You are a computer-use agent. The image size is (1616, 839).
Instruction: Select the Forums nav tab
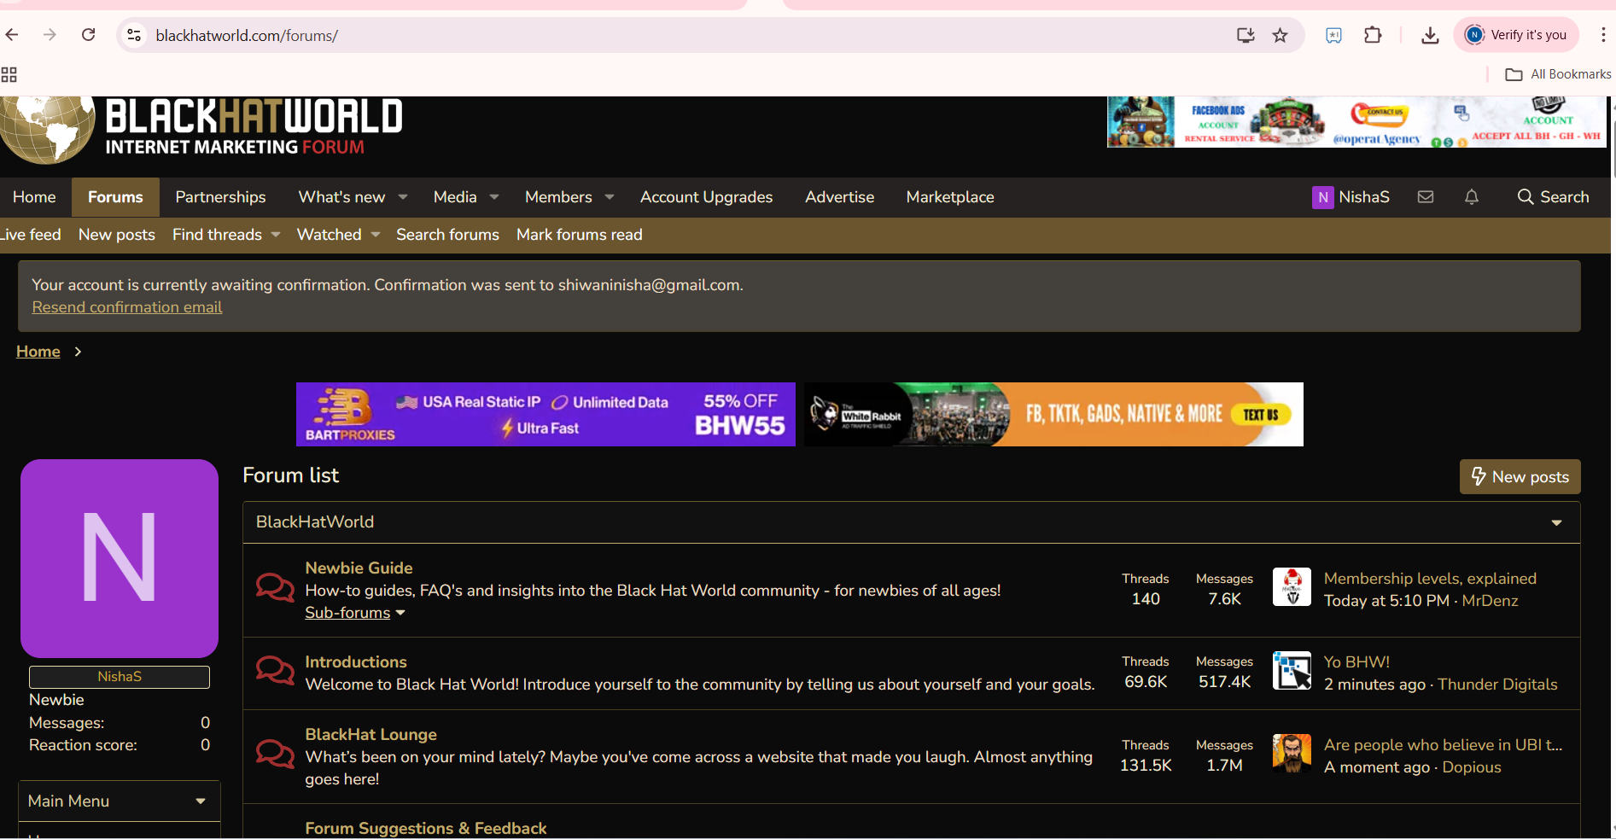[x=115, y=197]
